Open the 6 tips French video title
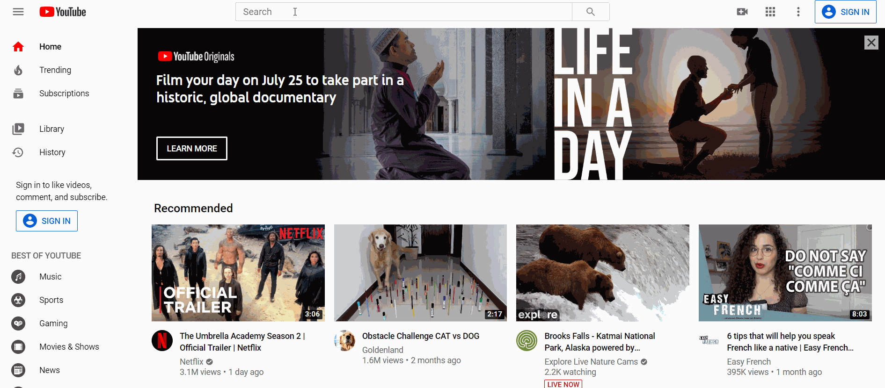 [790, 342]
